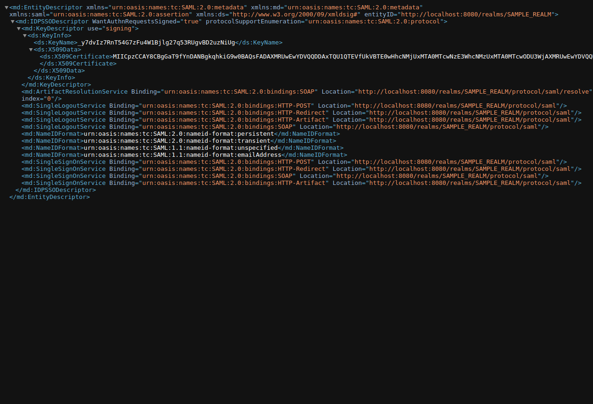Collapse the md:EntityDescriptor root node
Screen dimensions: 593x404
pyautogui.click(x=7, y=7)
